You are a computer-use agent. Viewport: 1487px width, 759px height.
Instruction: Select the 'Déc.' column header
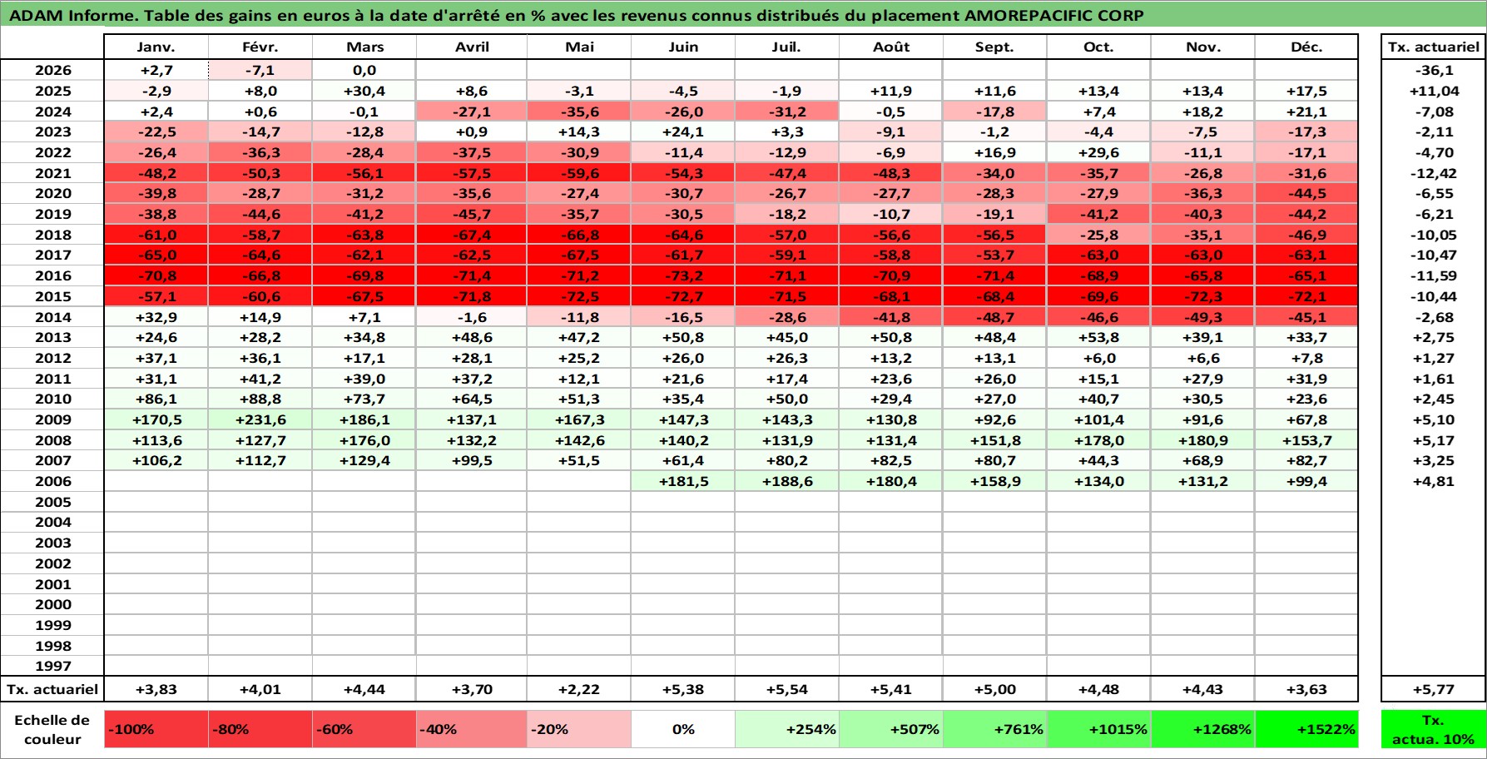[x=1306, y=47]
